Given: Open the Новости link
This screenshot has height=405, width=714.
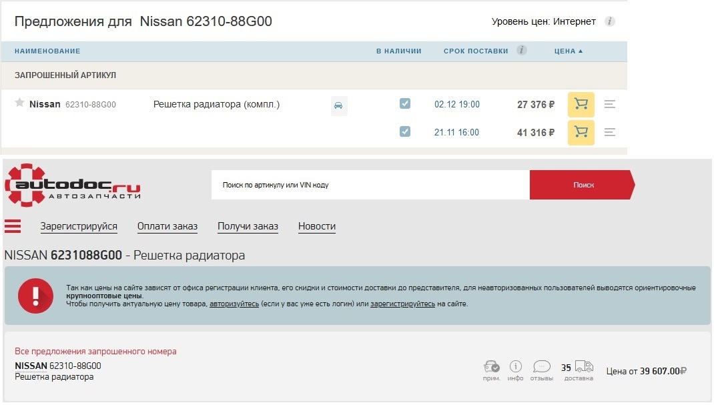Looking at the screenshot, I should pyautogui.click(x=317, y=226).
